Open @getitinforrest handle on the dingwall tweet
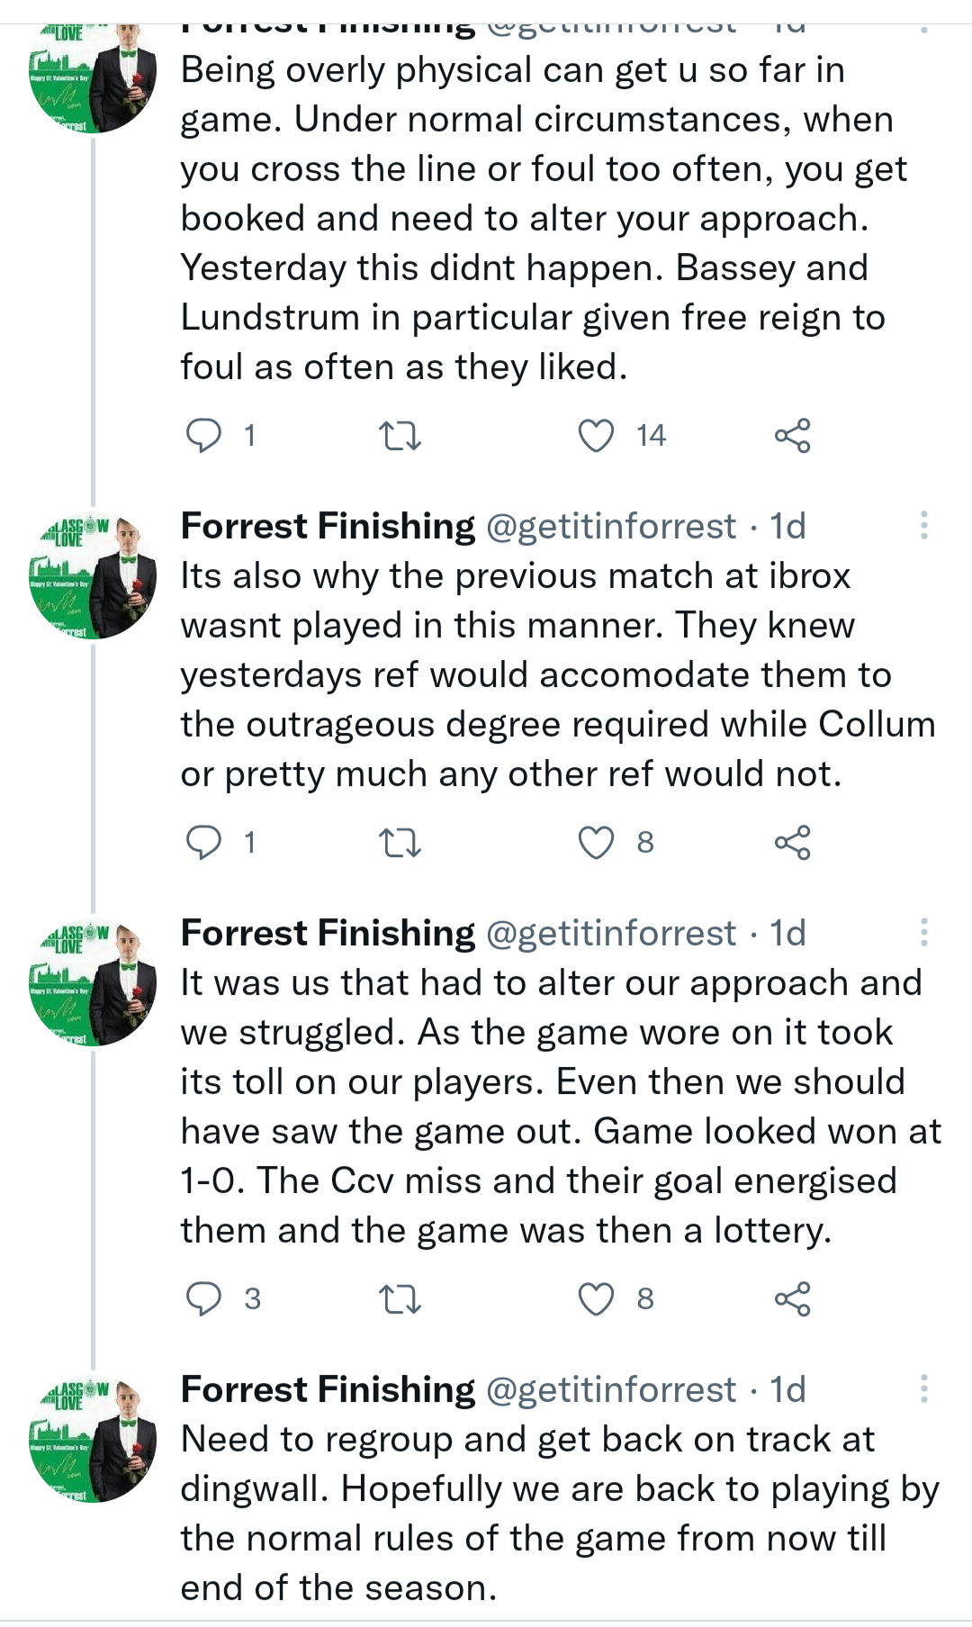Screen dimensions: 972x1627 [x=611, y=1389]
